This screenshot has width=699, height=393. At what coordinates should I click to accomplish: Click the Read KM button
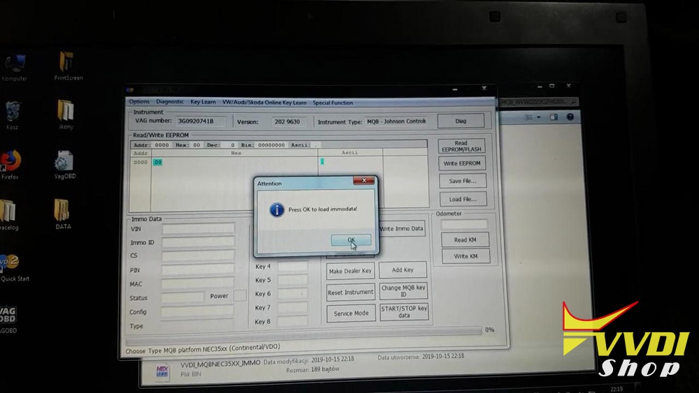point(465,240)
